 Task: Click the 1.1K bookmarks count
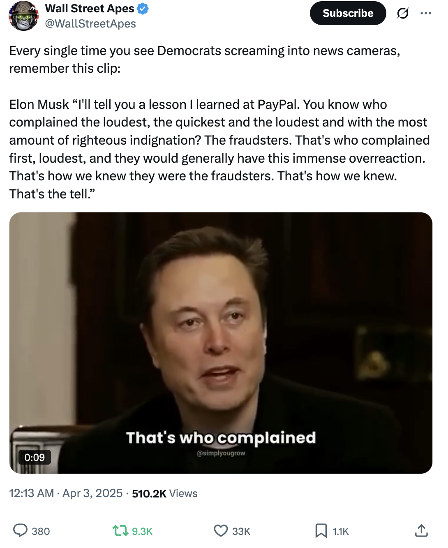click(x=340, y=532)
